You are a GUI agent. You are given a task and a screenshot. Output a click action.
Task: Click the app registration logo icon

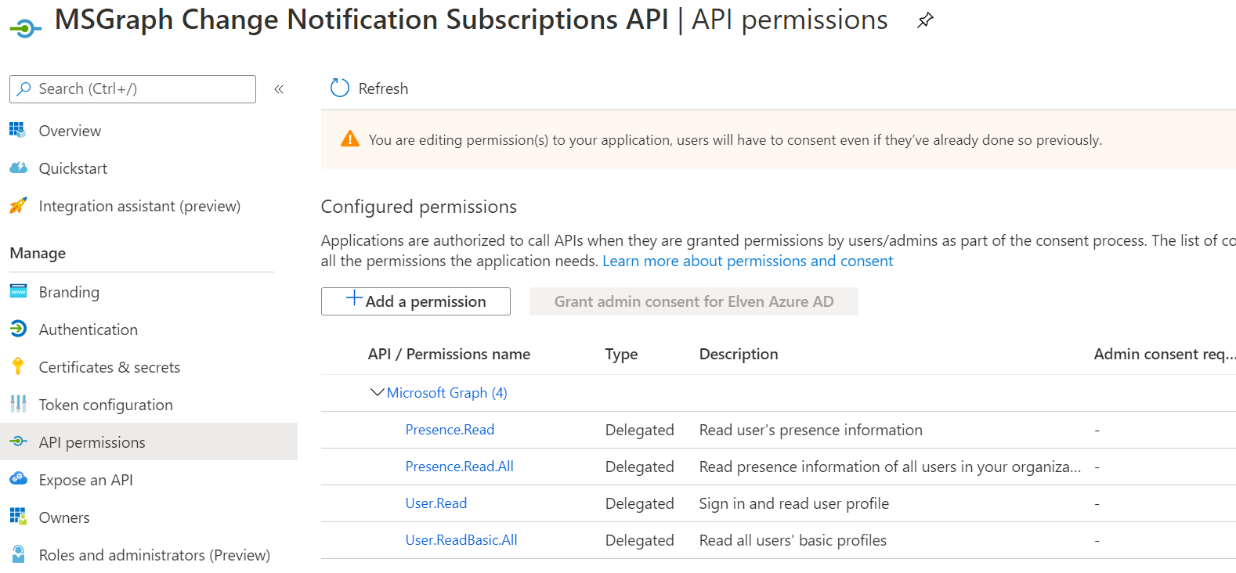pyautogui.click(x=25, y=29)
